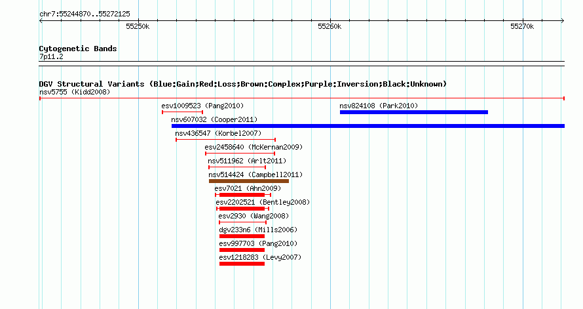
Task: Select the red bar under esv997703
Action: pos(242,250)
